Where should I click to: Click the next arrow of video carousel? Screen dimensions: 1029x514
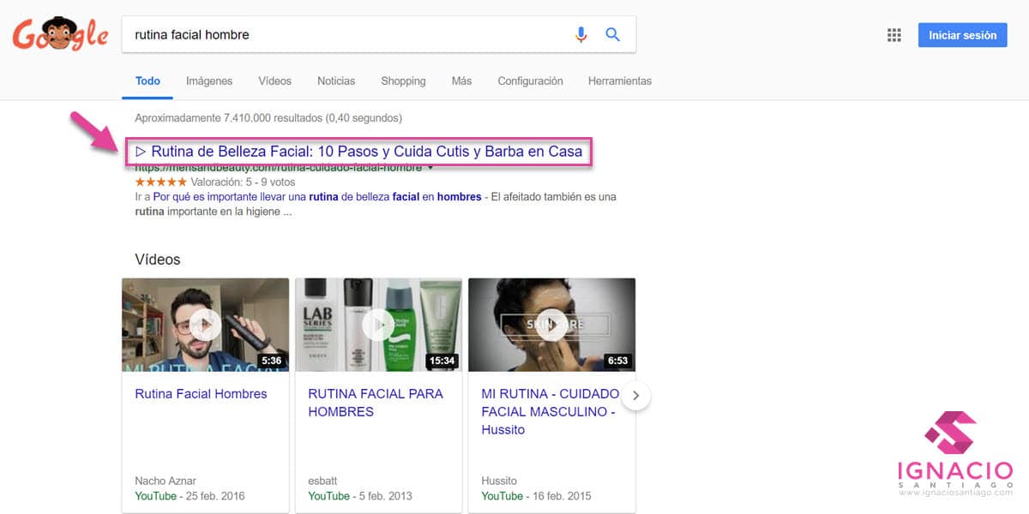pyautogui.click(x=636, y=396)
